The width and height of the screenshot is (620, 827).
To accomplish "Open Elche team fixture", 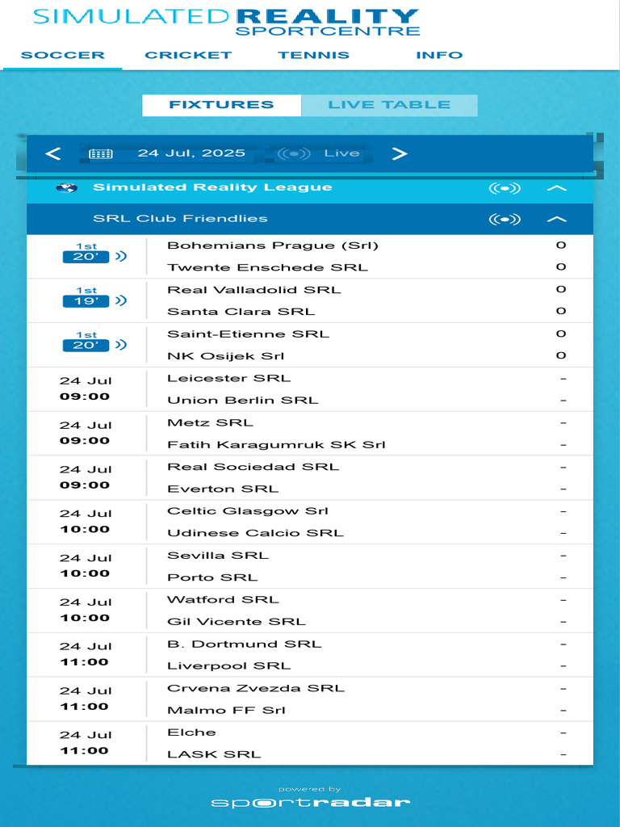I will [191, 733].
